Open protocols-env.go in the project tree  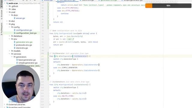24,45
